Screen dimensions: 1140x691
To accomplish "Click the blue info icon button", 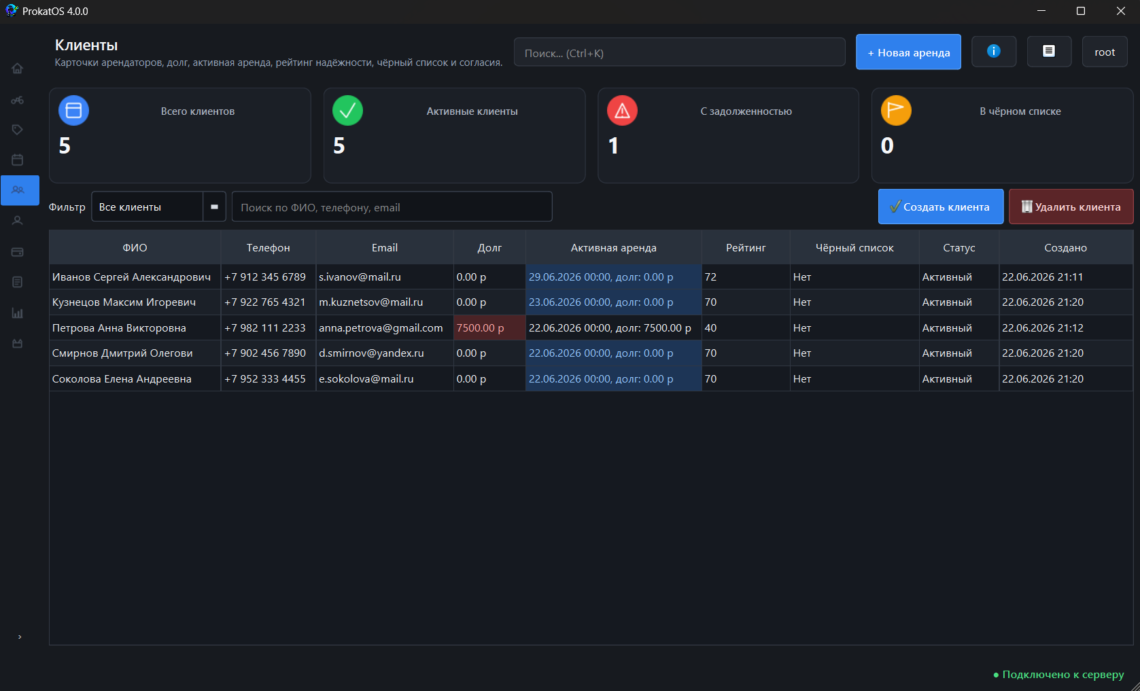I will [x=994, y=52].
